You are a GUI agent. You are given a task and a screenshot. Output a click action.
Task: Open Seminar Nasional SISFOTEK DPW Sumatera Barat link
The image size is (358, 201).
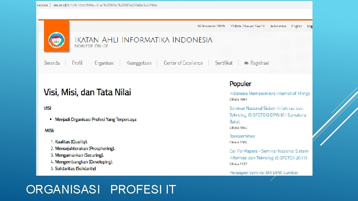(268, 115)
